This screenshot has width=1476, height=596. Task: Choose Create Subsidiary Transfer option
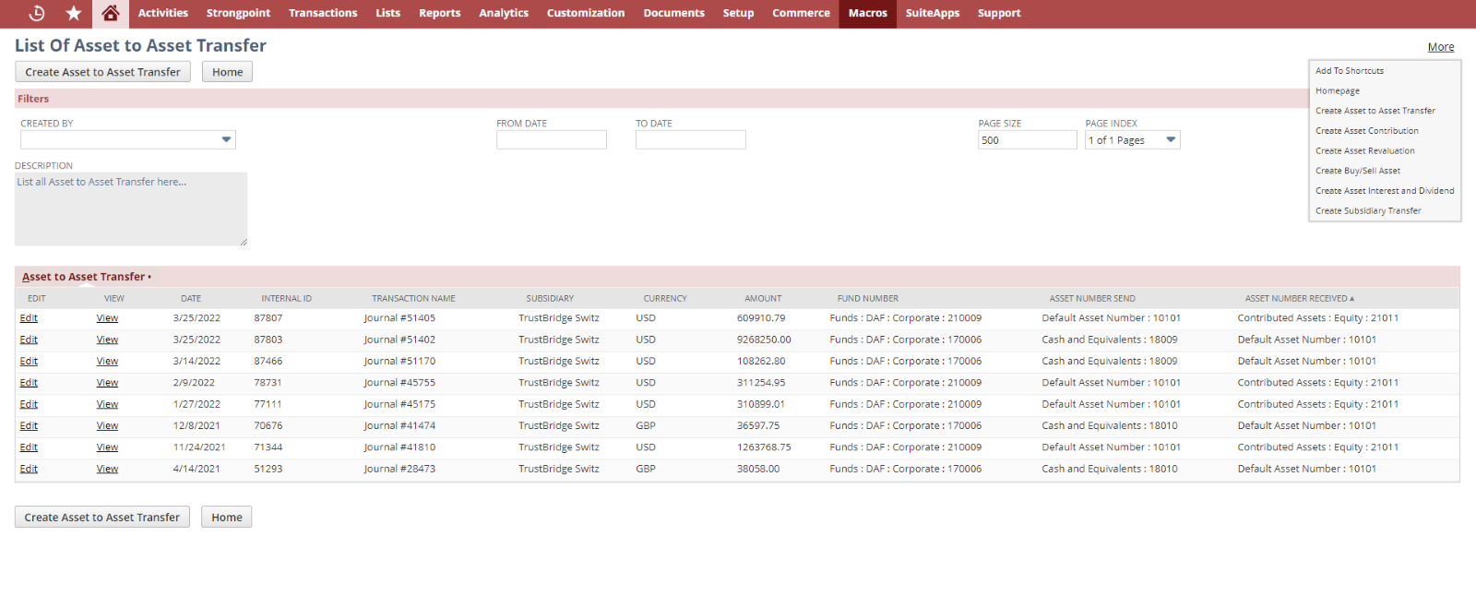pos(1367,211)
